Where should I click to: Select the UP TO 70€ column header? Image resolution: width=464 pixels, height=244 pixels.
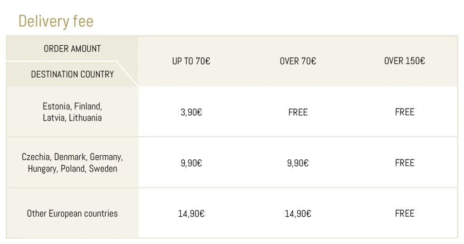[x=191, y=61]
